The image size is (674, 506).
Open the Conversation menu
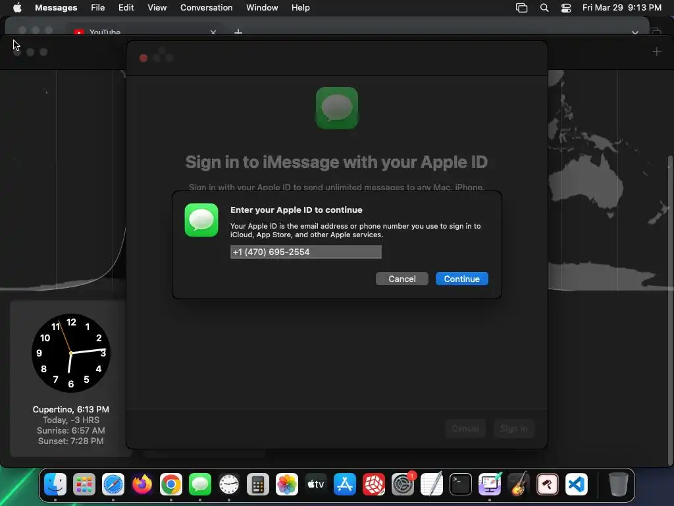coord(206,8)
